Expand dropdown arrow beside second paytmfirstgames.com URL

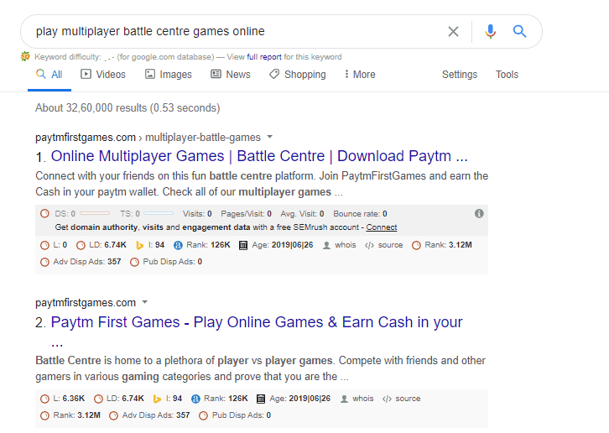[x=145, y=302]
